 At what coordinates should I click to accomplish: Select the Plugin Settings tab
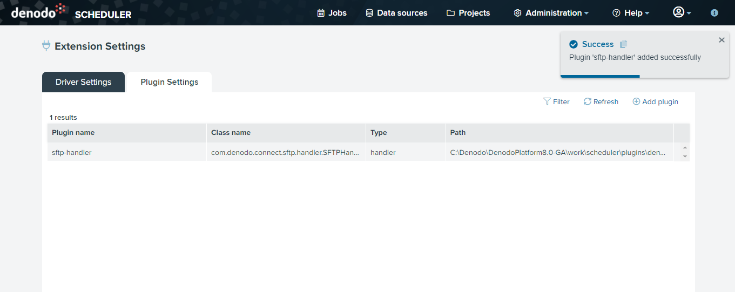[170, 82]
